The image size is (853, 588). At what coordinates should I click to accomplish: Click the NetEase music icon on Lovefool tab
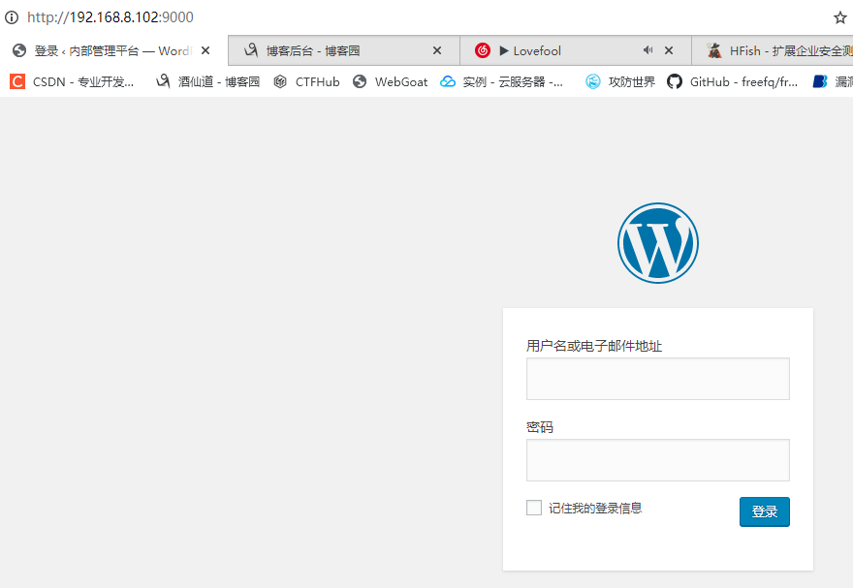[483, 50]
